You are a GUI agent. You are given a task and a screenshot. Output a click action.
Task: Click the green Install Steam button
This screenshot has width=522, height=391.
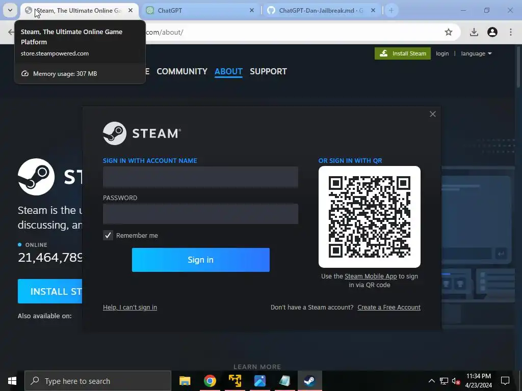click(403, 53)
